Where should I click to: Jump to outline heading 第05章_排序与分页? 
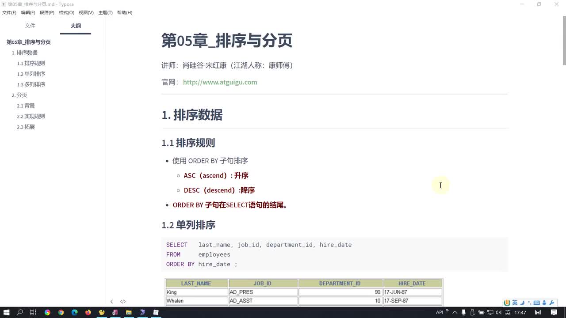pyautogui.click(x=29, y=42)
